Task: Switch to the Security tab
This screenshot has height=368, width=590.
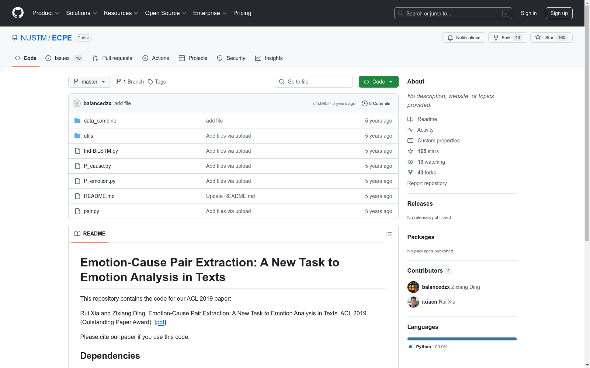Action: 231,58
